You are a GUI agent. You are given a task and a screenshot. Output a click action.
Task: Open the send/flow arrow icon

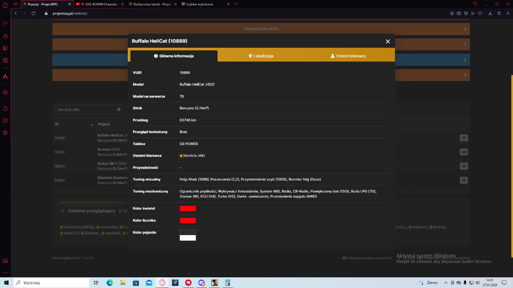[x=473, y=13]
